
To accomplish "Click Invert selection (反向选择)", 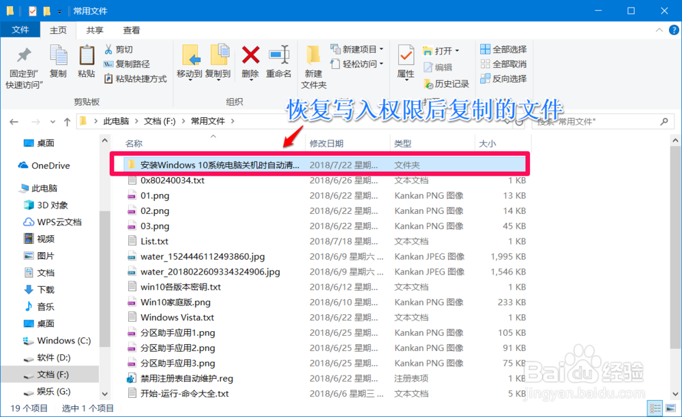I will point(503,78).
